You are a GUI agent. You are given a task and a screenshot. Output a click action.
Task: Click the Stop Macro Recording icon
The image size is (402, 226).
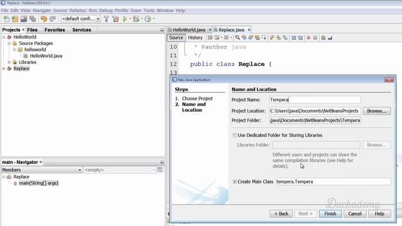coord(315,38)
